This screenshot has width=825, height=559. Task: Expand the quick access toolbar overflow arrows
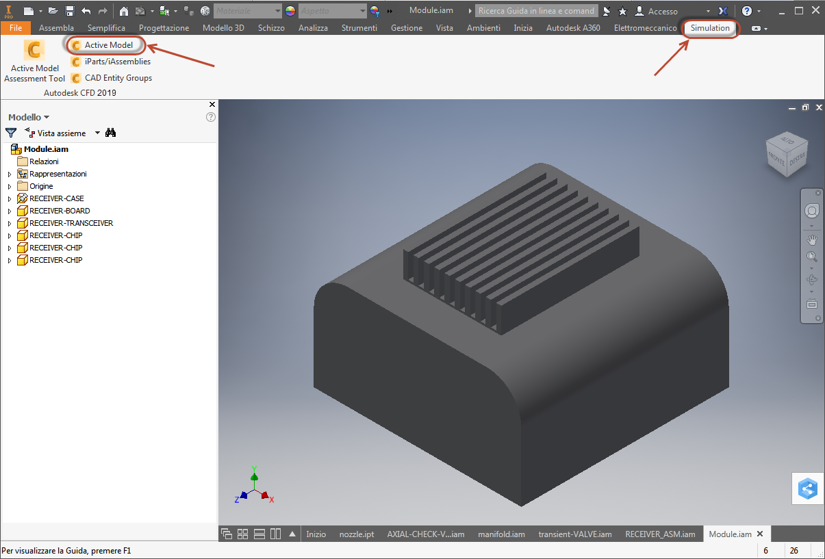pos(390,11)
